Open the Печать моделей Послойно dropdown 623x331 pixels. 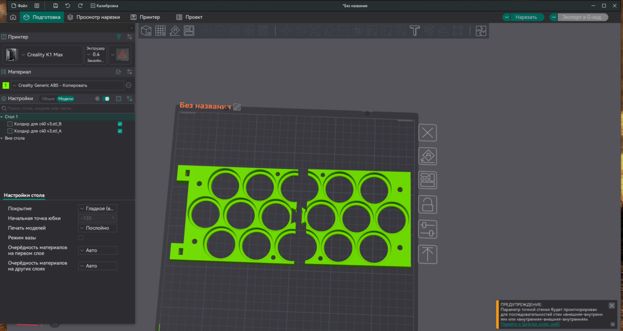pyautogui.click(x=97, y=228)
